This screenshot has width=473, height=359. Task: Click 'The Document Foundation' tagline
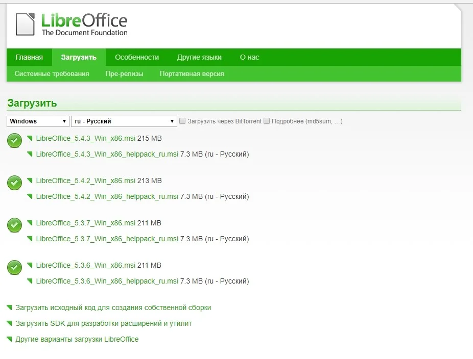[85, 33]
